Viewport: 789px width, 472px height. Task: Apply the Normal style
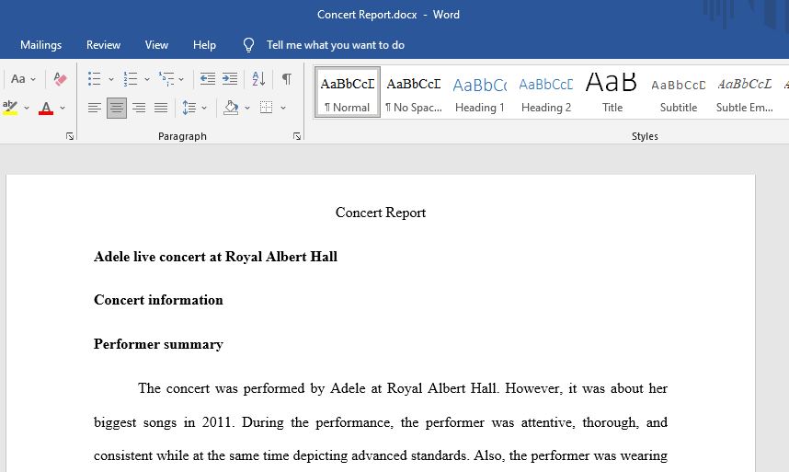348,93
